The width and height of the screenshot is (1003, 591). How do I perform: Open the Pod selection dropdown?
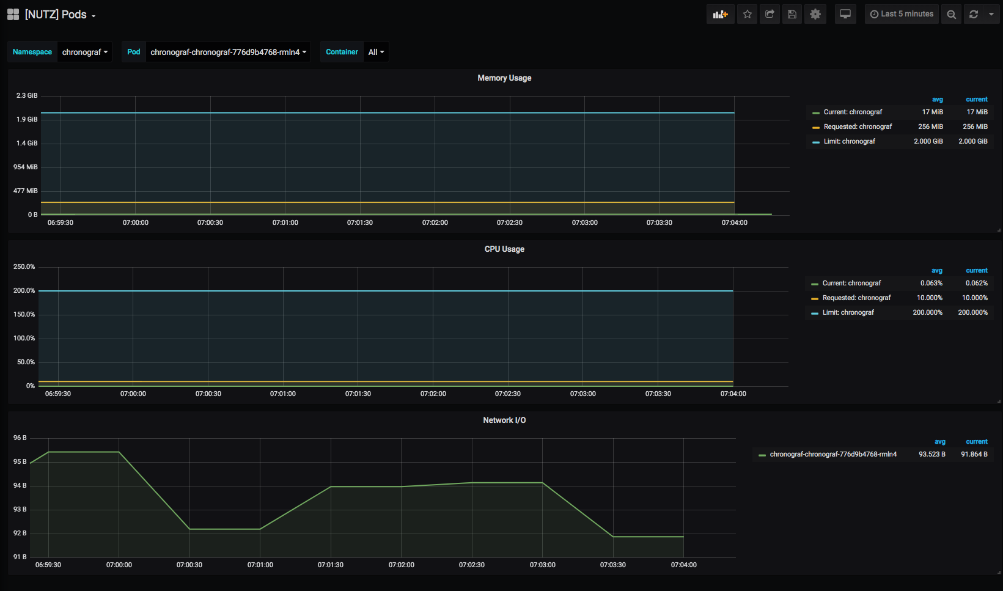[x=228, y=52]
